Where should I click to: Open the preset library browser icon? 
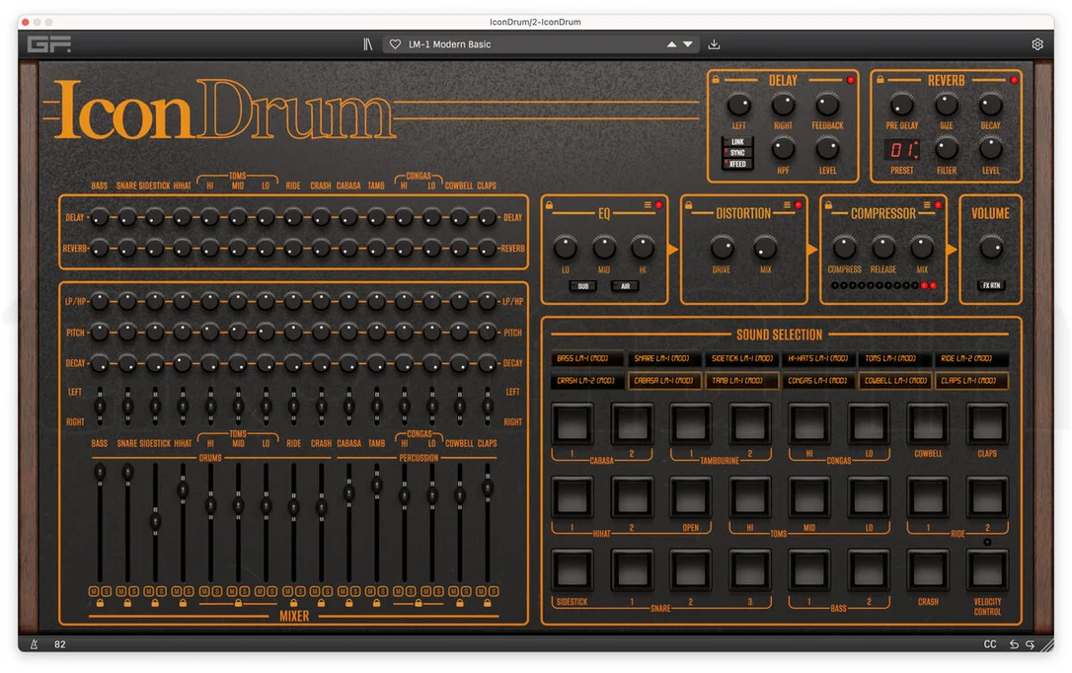368,44
